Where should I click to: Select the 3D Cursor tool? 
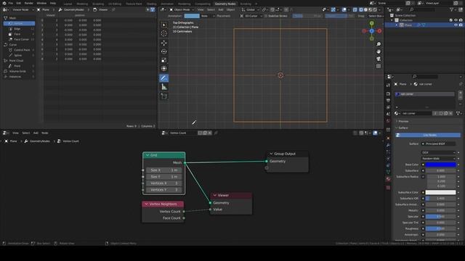(164, 33)
